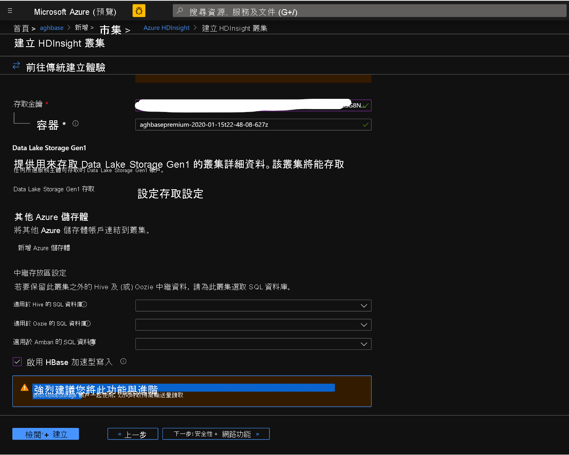Show info tooltip for 容器

point(76,124)
